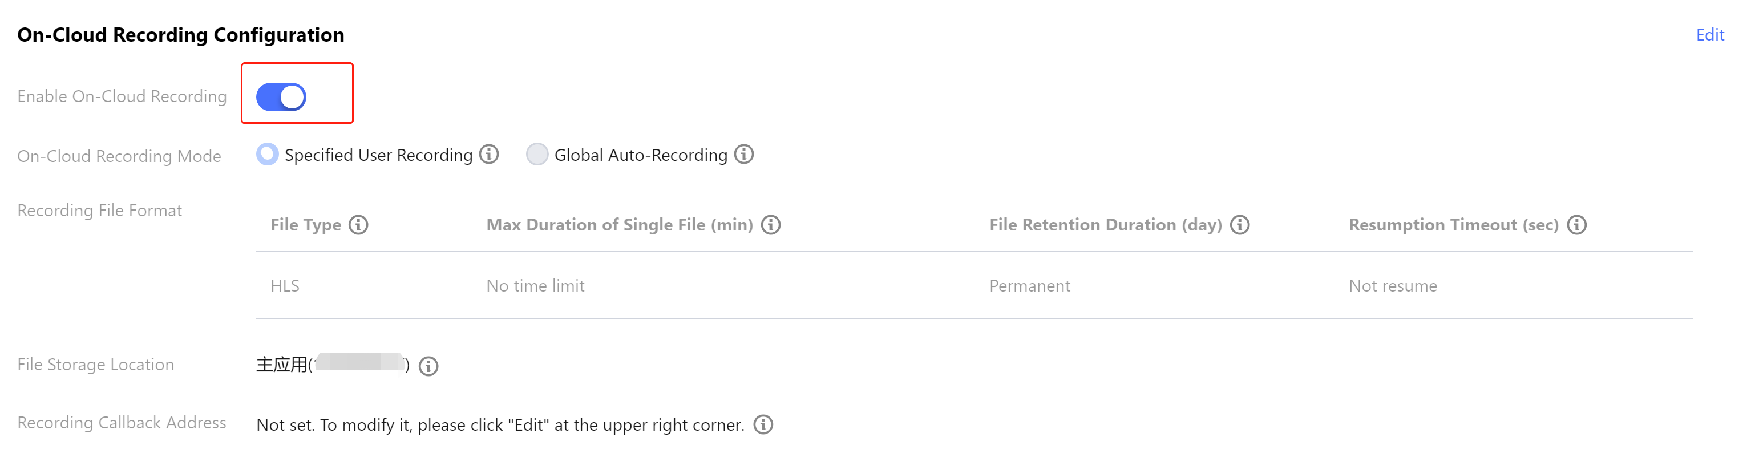Click the On-Cloud Recording Configuration heading
This screenshot has width=1751, height=453.
click(x=181, y=35)
